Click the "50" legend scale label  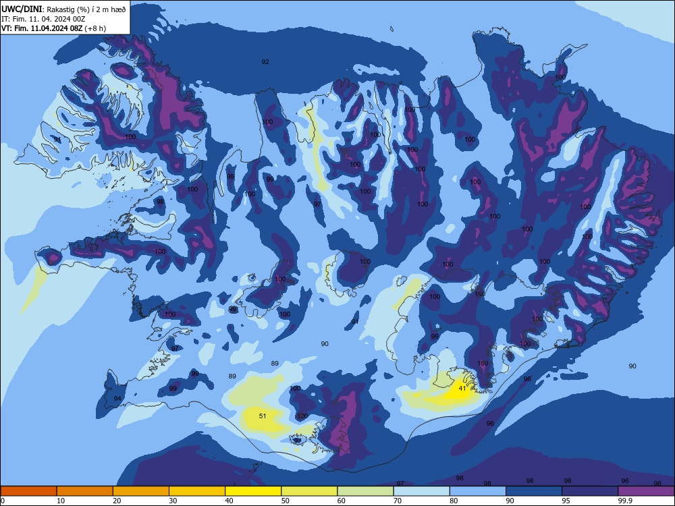(285, 501)
